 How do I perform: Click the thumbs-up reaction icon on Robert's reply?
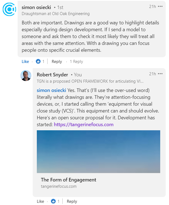53,201
